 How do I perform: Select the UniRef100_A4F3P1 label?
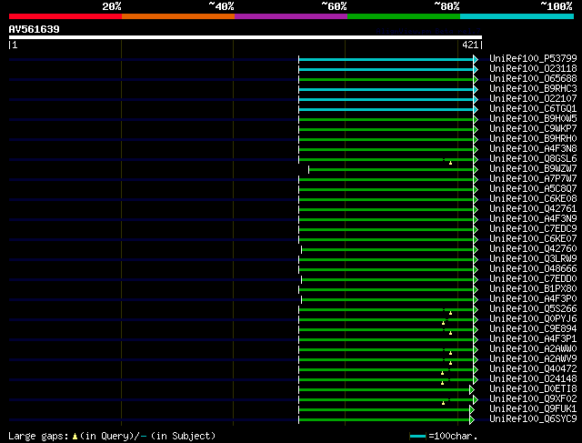point(533,339)
